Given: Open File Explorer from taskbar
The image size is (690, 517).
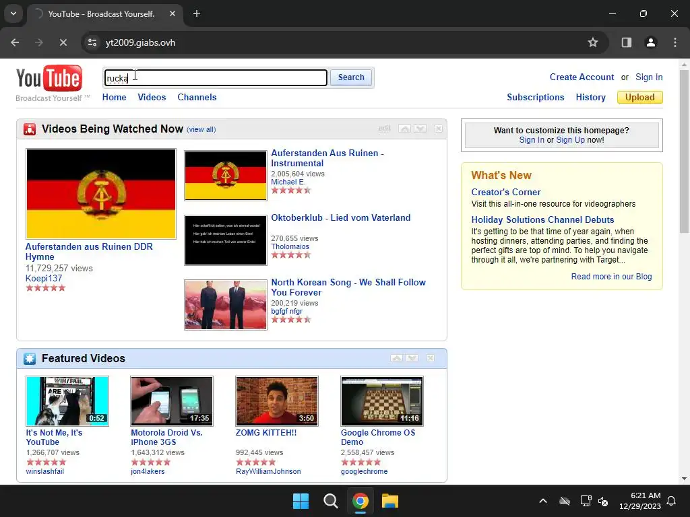Looking at the screenshot, I should pos(390,501).
